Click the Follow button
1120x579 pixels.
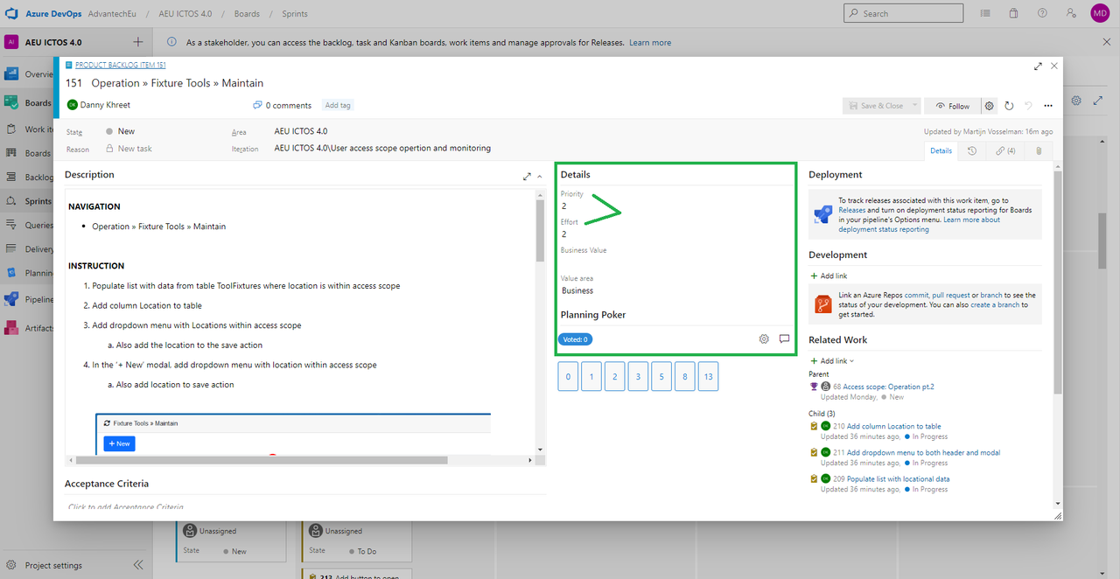tap(952, 106)
